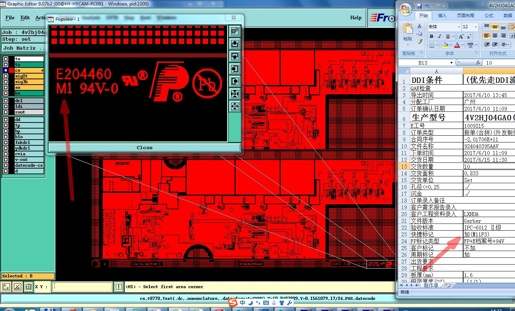
Task: Toggle the checkbox for layer 'fzkdrl'
Action: (x=6, y=142)
